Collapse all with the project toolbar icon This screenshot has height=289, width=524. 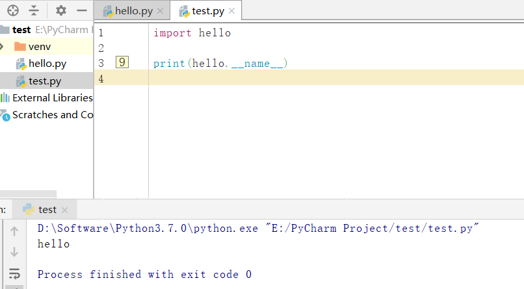coord(34,10)
